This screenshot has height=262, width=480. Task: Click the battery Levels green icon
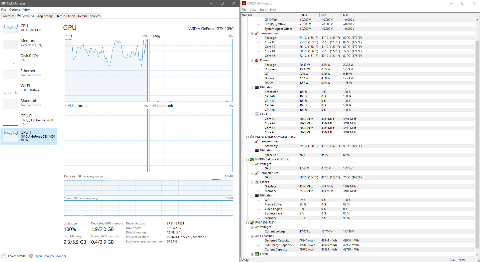(x=257, y=254)
